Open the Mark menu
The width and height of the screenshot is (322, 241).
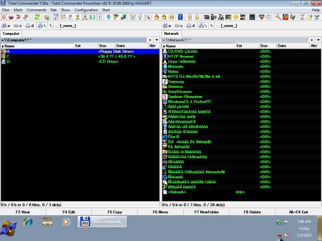[x=18, y=10]
